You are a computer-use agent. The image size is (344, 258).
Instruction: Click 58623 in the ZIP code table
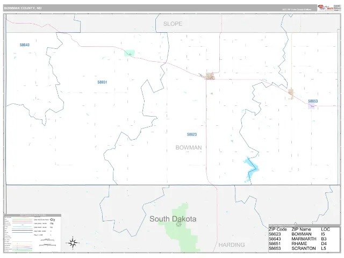tap(275, 234)
